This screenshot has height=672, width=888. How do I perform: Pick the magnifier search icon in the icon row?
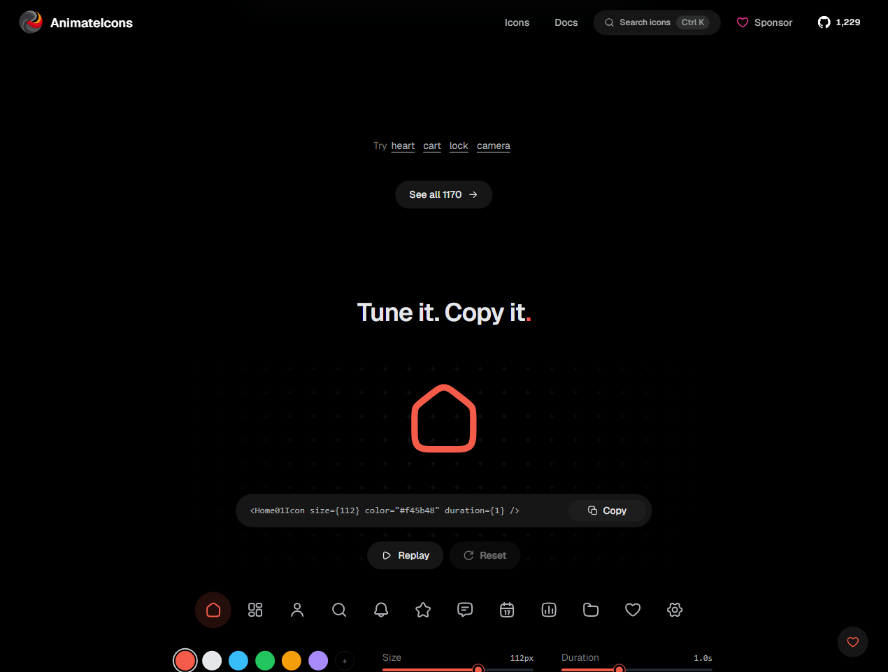[x=339, y=610]
